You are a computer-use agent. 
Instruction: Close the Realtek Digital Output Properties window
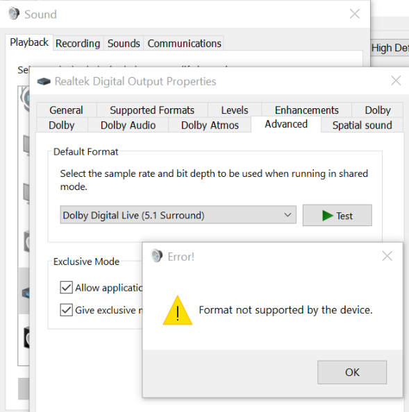point(396,80)
